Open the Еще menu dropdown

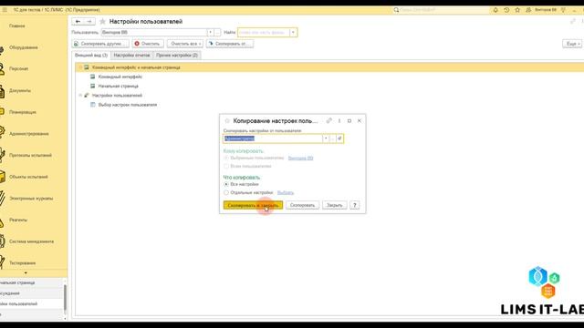573,44
